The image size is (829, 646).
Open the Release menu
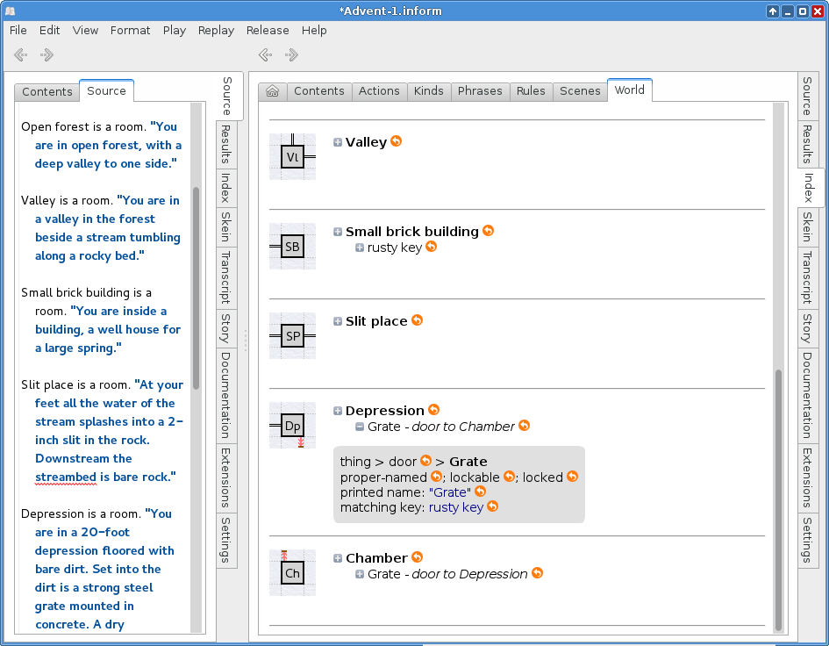[268, 30]
